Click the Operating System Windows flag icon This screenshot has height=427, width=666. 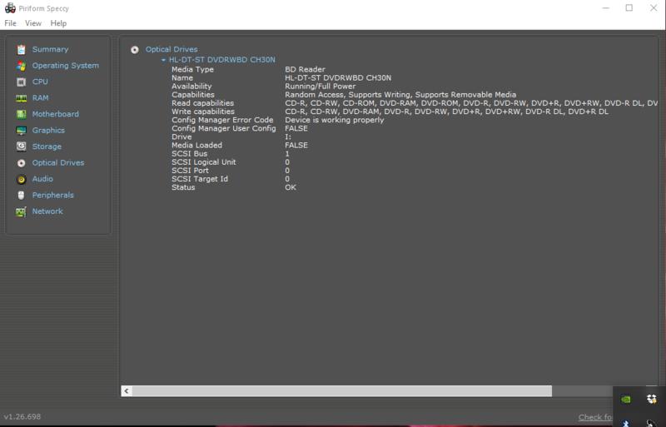(22, 66)
